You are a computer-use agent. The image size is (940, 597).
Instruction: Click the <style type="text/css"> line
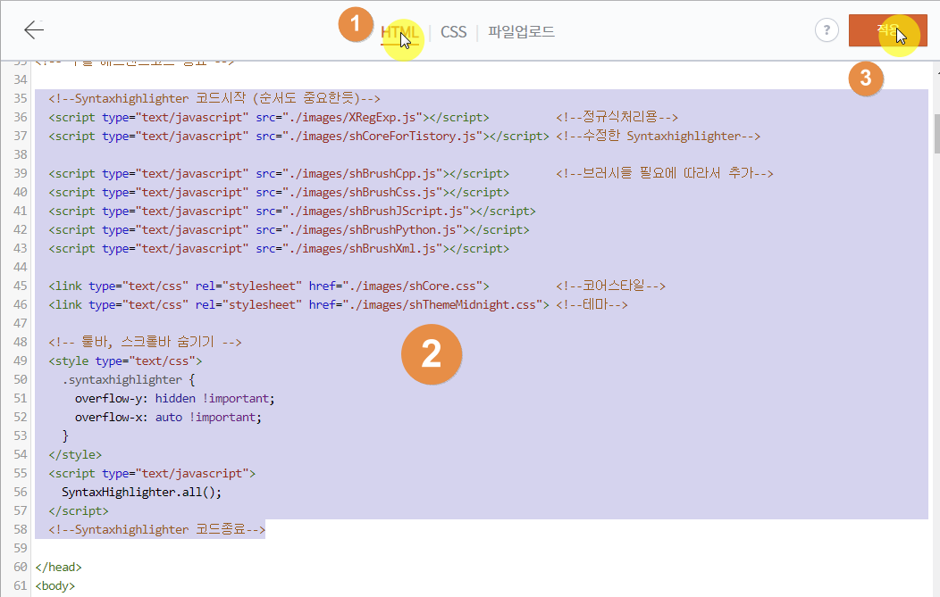(125, 361)
